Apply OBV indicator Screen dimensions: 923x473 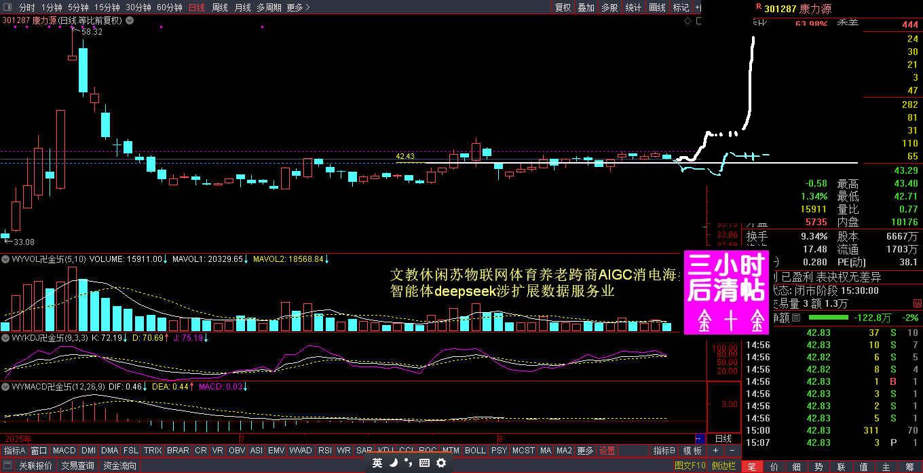237,451
